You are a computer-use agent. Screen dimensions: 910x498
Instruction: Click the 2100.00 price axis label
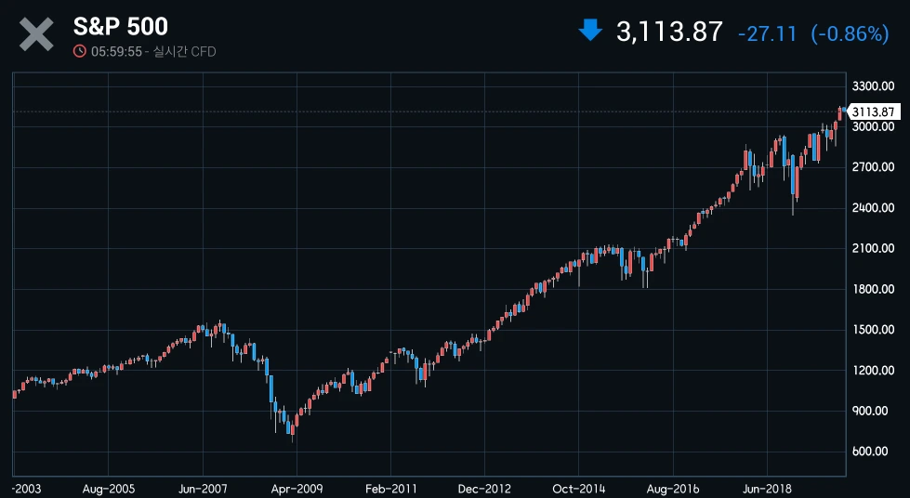tap(873, 248)
